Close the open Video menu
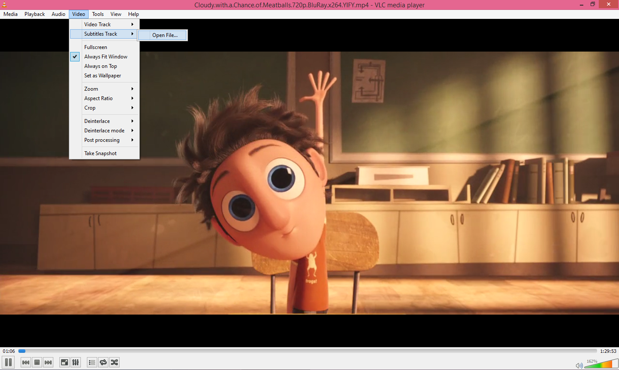 pos(79,14)
